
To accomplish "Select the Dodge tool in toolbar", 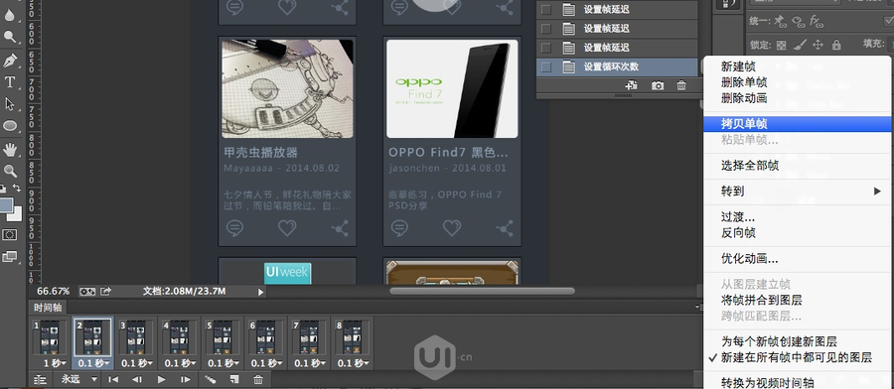I will [x=10, y=37].
